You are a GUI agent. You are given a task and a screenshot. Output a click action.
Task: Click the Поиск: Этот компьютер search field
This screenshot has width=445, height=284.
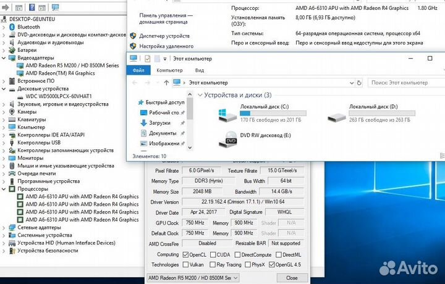[406, 83]
